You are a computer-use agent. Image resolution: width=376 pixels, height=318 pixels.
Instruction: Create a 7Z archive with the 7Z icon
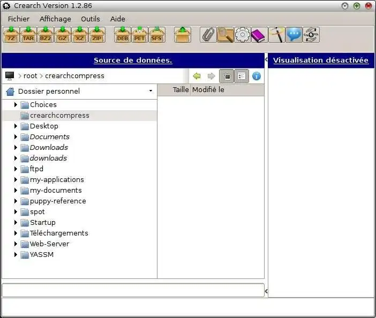(11, 35)
